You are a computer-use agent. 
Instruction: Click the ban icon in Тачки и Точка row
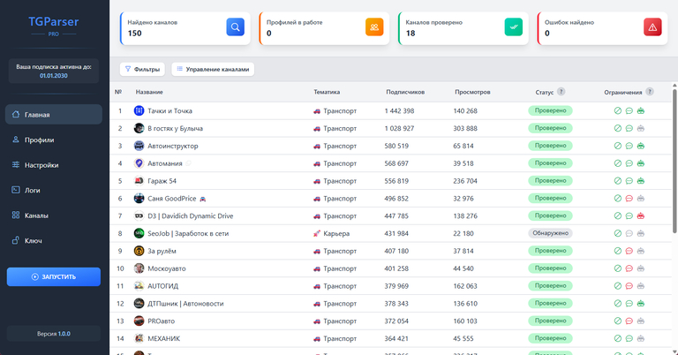(617, 110)
